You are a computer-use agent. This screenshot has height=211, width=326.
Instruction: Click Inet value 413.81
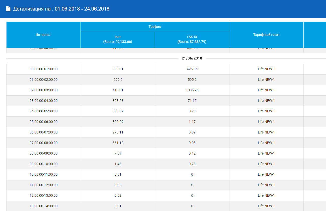coord(118,90)
